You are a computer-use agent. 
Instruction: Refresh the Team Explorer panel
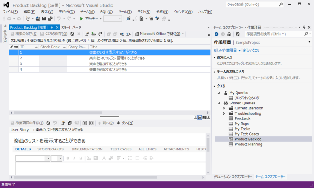coord(238,34)
